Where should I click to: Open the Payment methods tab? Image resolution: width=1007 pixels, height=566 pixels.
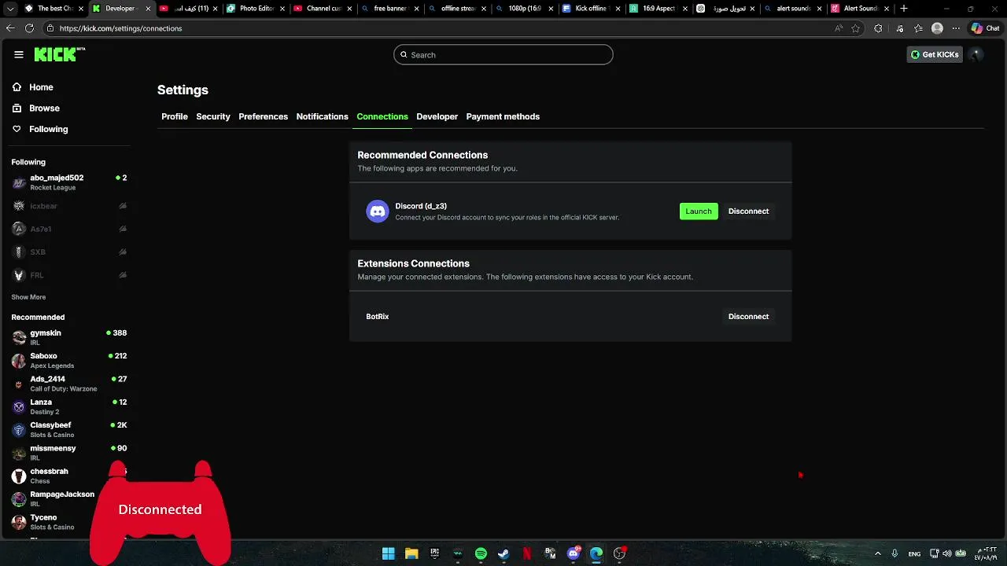click(x=503, y=116)
